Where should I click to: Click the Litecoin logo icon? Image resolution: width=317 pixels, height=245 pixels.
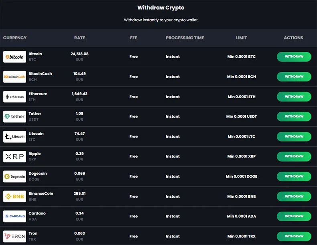pos(14,137)
